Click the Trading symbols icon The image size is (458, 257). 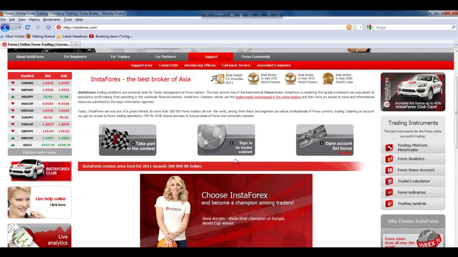tap(389, 204)
